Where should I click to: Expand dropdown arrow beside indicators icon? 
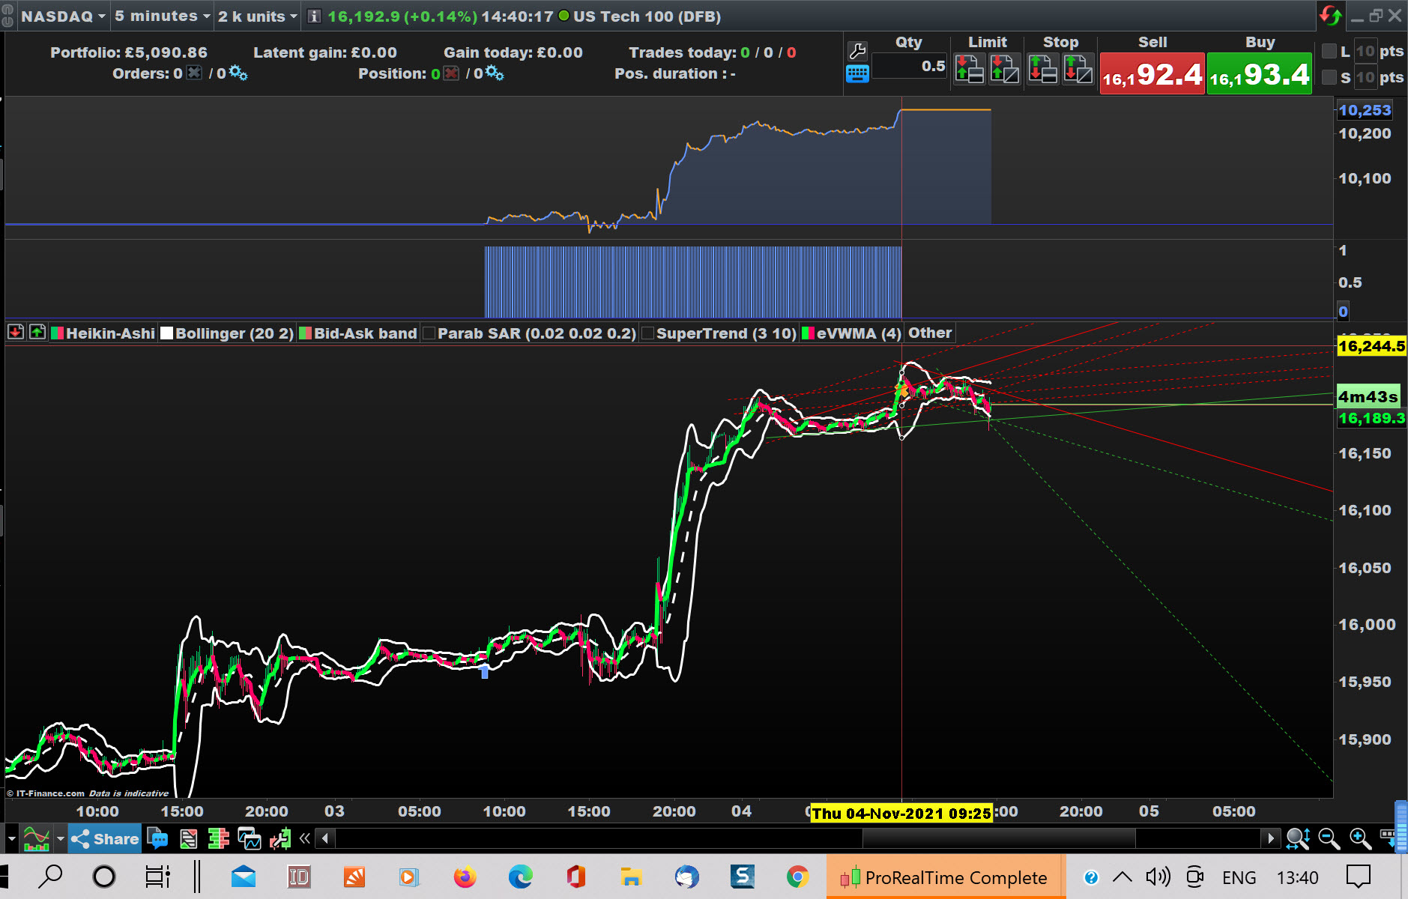pyautogui.click(x=61, y=838)
